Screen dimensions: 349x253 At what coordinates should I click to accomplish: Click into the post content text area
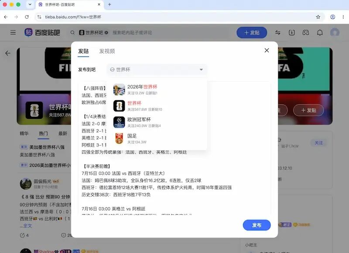[x=175, y=148]
